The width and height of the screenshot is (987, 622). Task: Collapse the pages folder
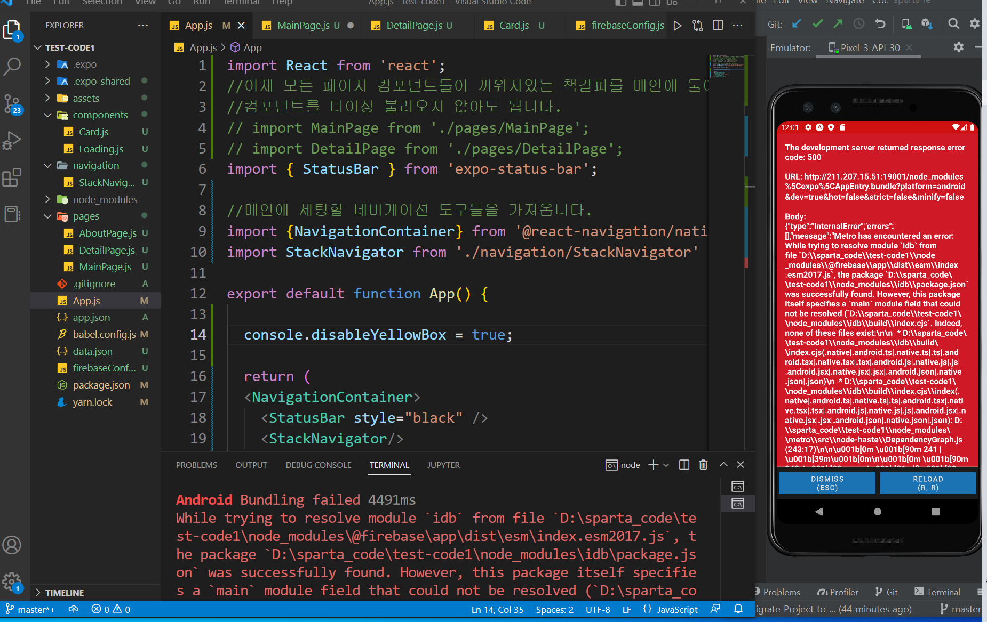tap(47, 216)
